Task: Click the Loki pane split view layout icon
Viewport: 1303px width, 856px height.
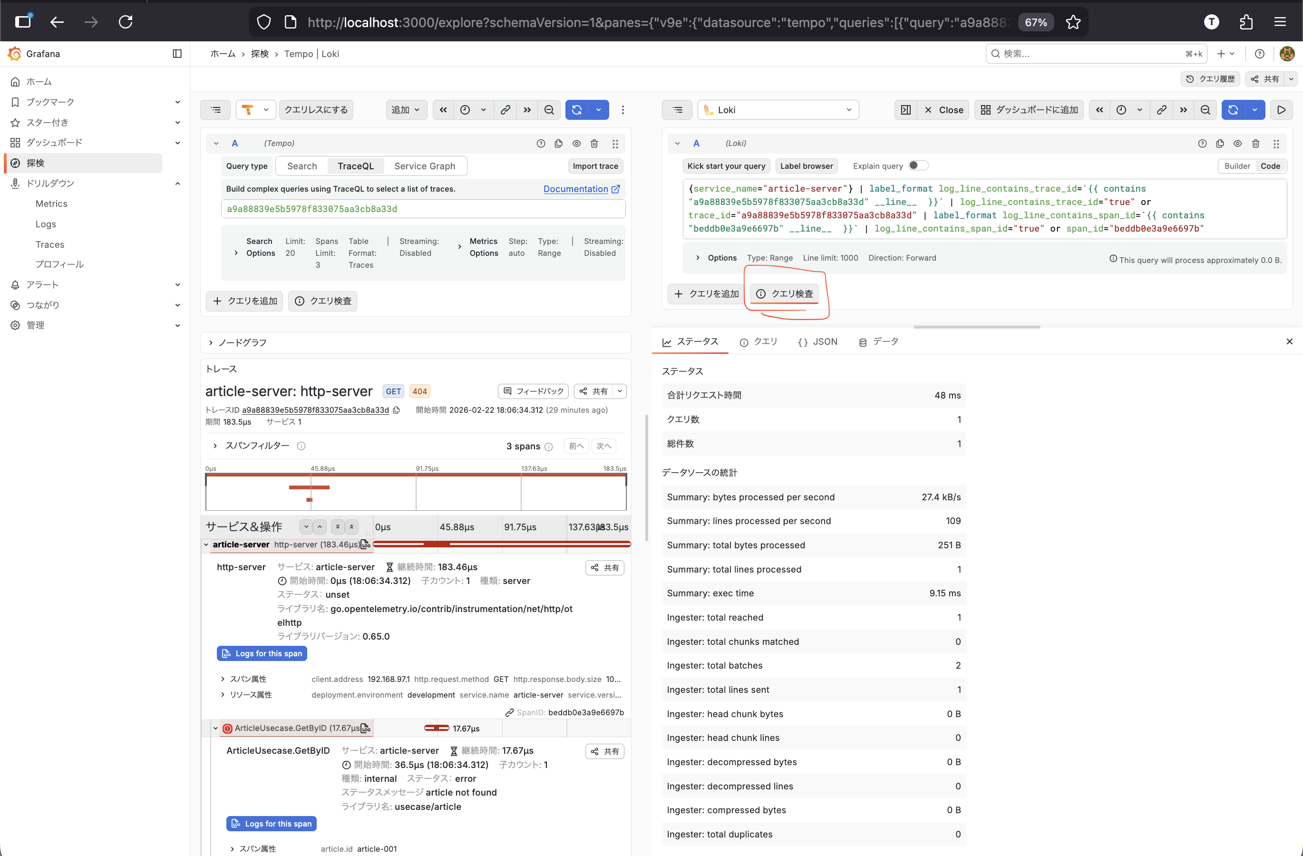Action: [x=905, y=110]
